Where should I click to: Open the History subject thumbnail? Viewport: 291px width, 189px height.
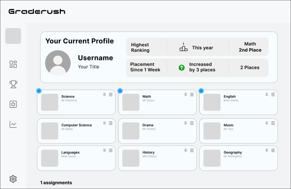(131, 158)
